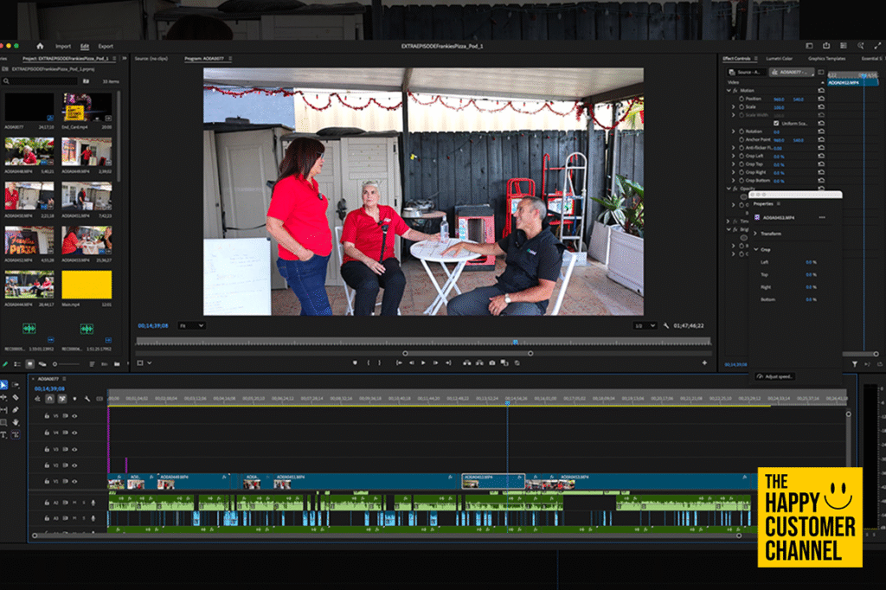Go to In point in Program monitor

tap(399, 362)
